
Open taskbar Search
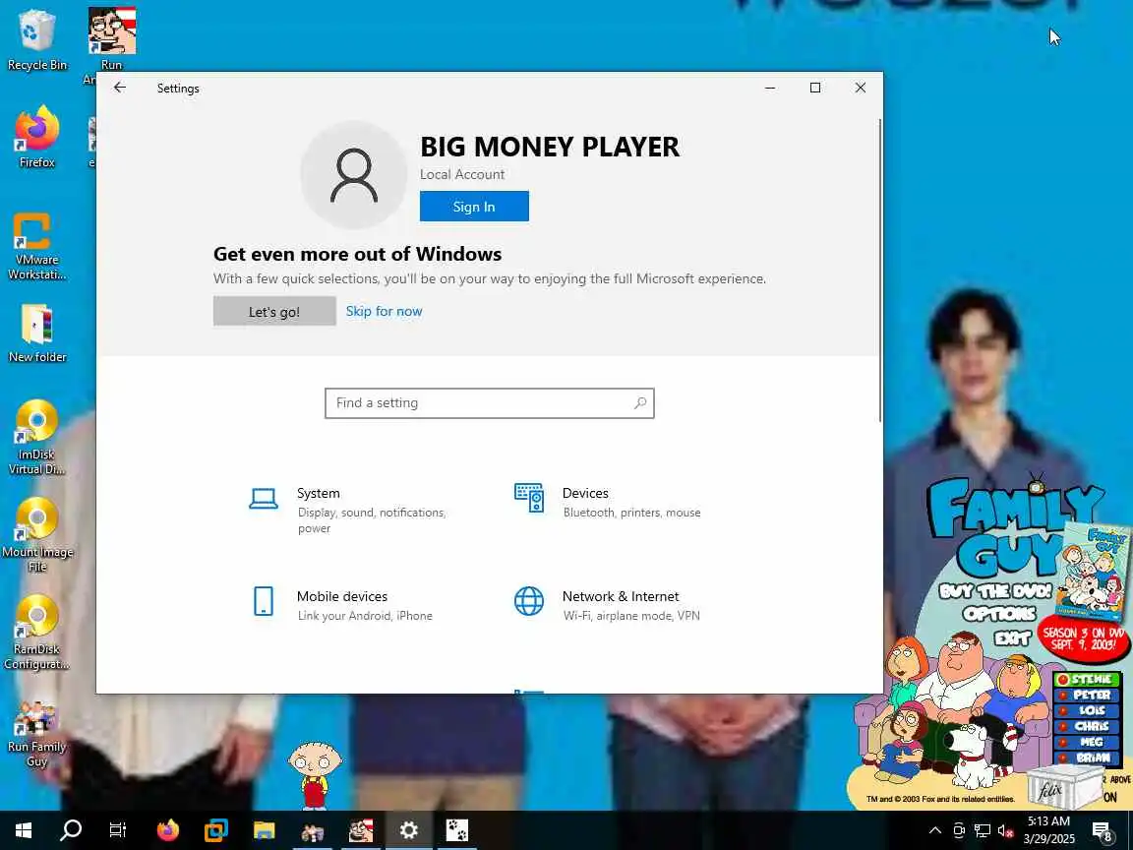pos(71,830)
